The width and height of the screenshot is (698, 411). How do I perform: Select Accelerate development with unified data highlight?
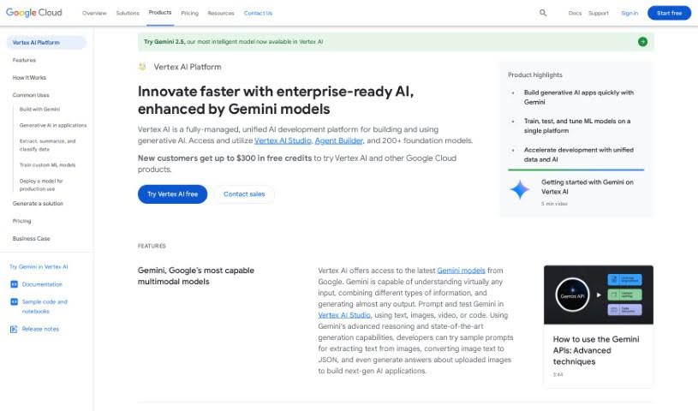579,154
